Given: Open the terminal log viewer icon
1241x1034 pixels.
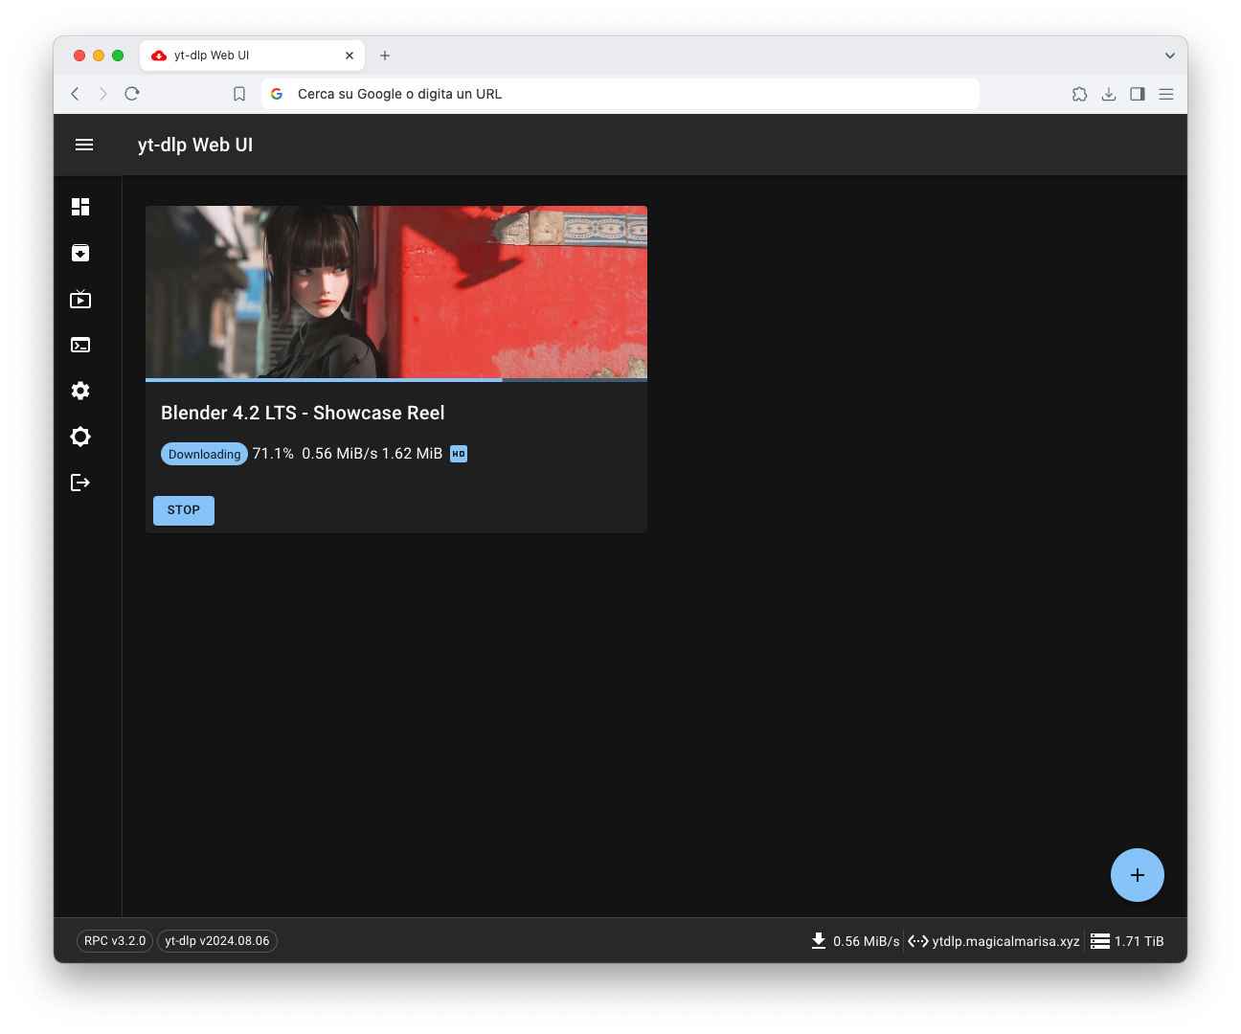Looking at the screenshot, I should (x=80, y=345).
